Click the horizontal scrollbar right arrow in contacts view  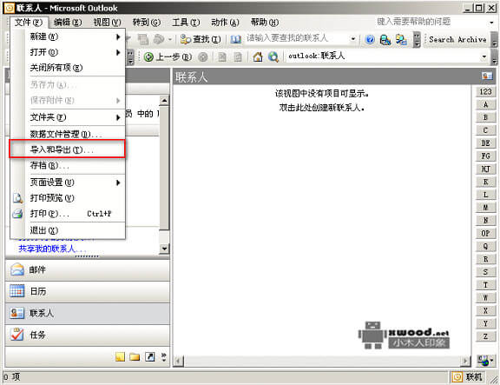(466, 362)
